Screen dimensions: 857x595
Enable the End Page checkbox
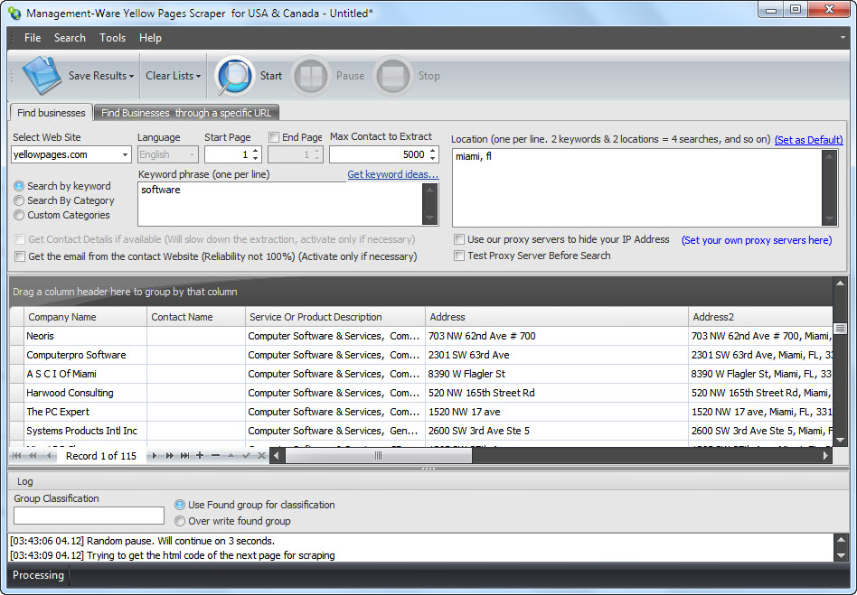coord(274,137)
